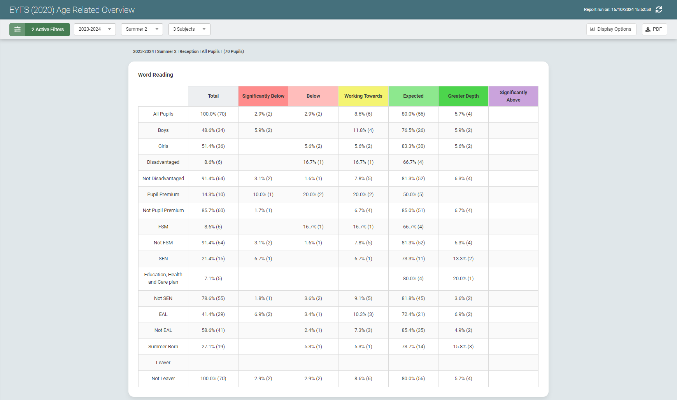The image size is (677, 400).
Task: Expand the 3 Subjects dropdown
Action: pyautogui.click(x=189, y=29)
